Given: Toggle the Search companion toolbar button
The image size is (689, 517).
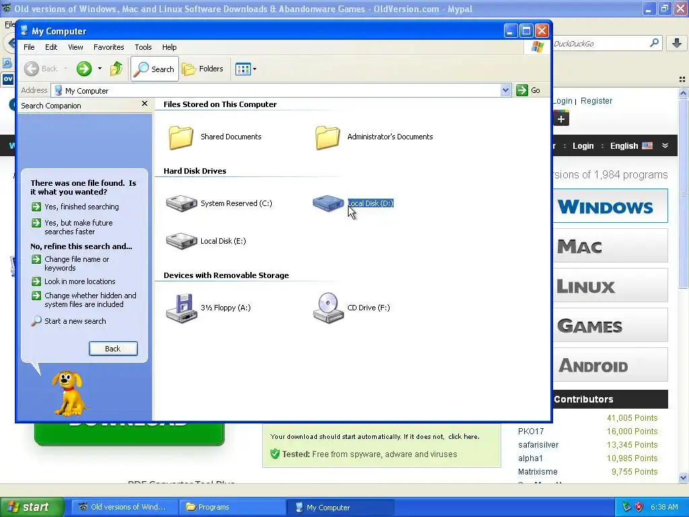Looking at the screenshot, I should pyautogui.click(x=155, y=69).
